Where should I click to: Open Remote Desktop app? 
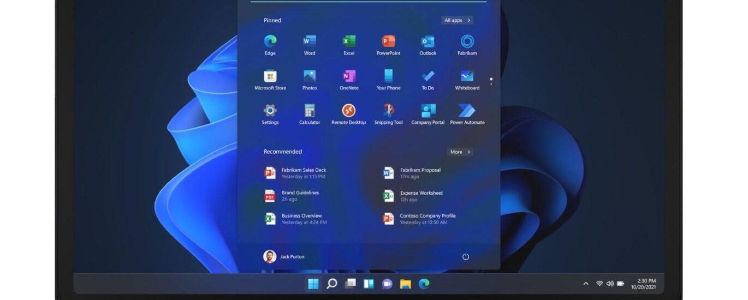349,115
